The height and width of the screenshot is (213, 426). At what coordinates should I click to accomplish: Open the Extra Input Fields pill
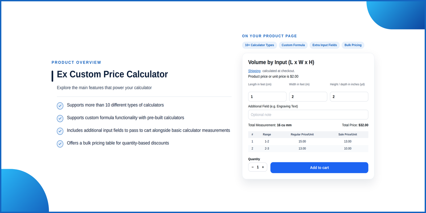coord(325,45)
